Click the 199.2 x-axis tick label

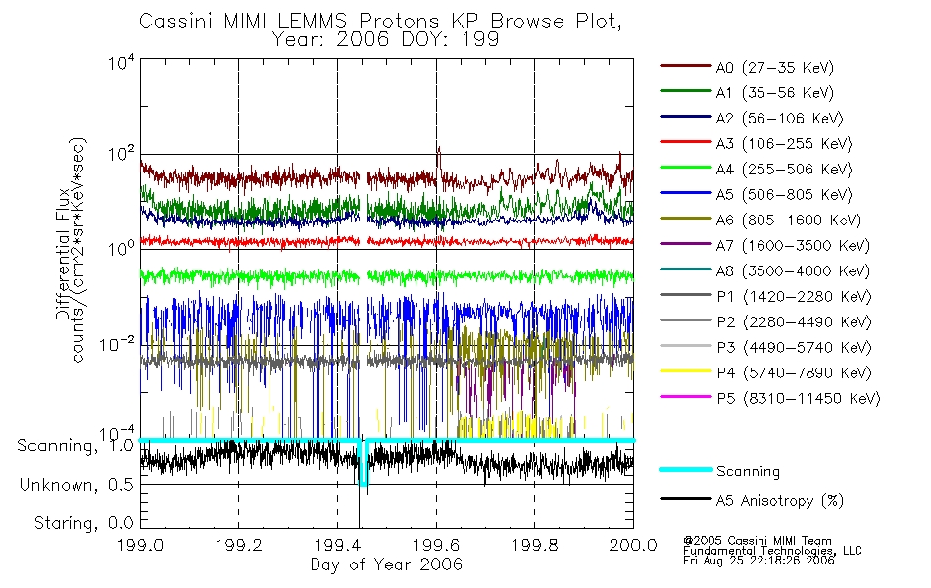click(239, 545)
